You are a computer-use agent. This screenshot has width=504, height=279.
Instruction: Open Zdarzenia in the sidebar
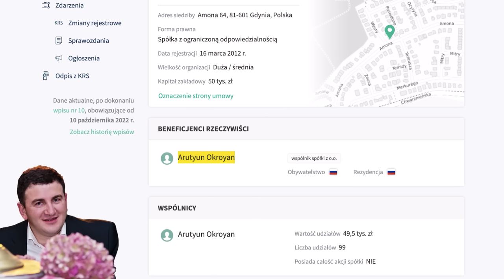click(69, 6)
